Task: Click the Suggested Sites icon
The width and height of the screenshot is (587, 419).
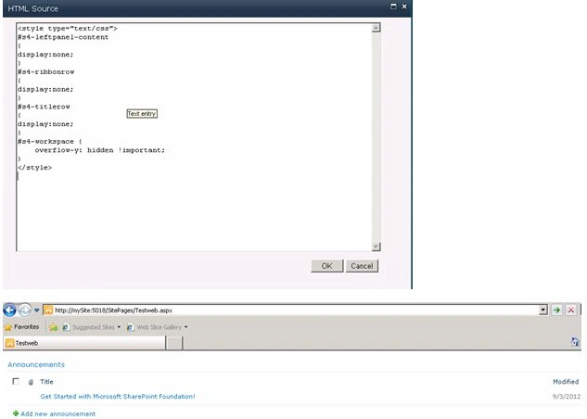Action: [x=66, y=327]
